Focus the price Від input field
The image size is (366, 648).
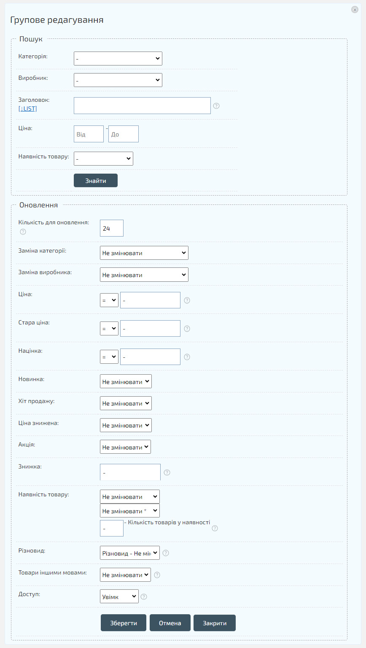click(89, 134)
